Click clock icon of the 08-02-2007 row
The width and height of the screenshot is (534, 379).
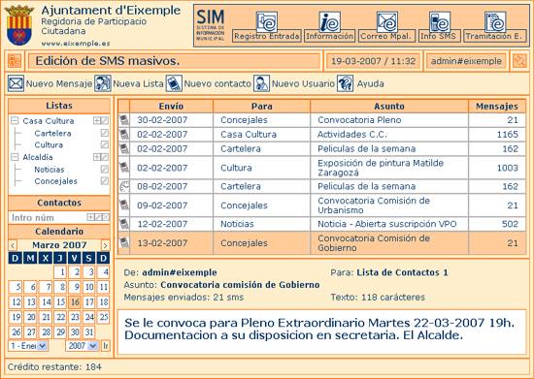point(124,186)
